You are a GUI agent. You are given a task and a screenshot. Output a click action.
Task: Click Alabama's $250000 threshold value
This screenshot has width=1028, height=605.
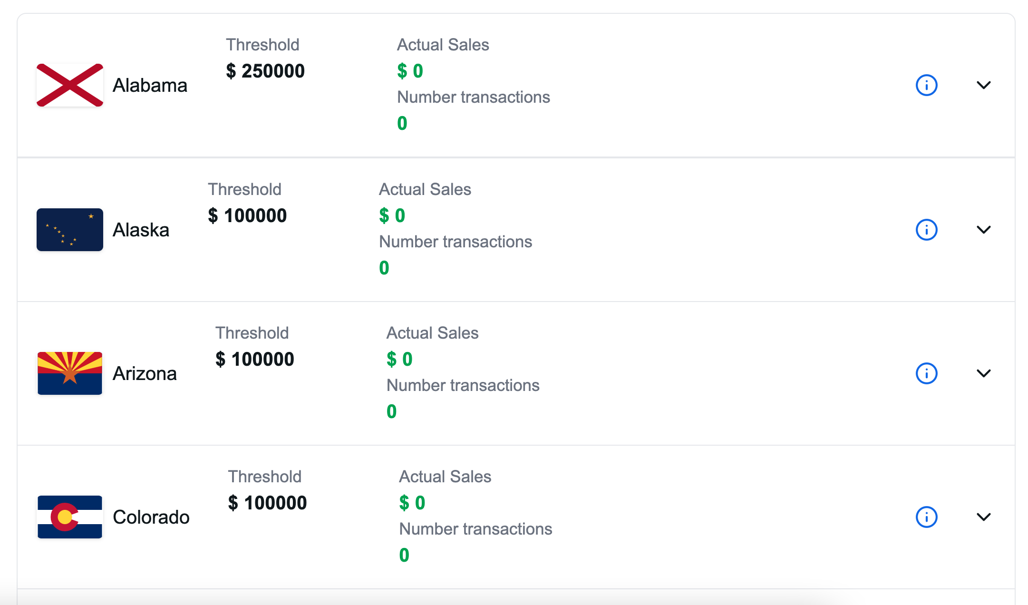click(x=265, y=71)
